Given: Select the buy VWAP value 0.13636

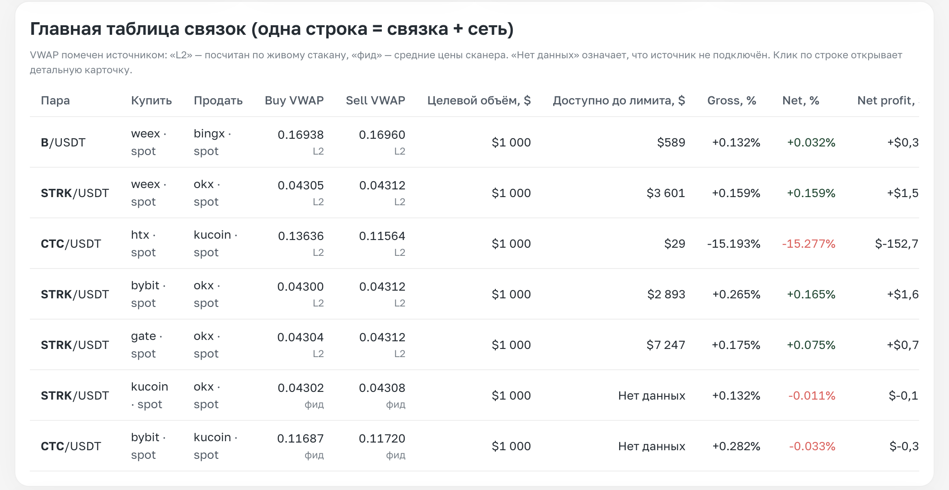Looking at the screenshot, I should pyautogui.click(x=301, y=236).
